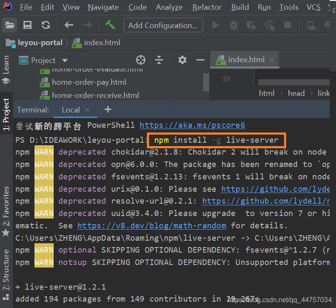
Task: Open the Navigate menu
Action: 103,7
